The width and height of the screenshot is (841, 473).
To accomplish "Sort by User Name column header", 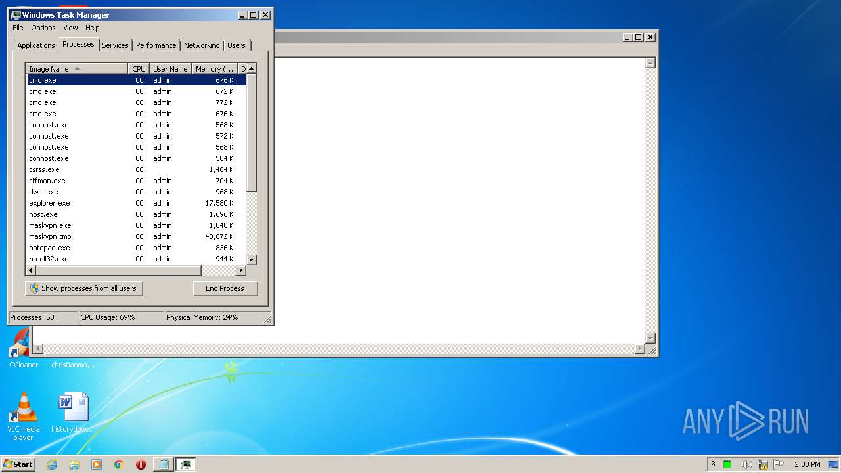I will coord(170,69).
